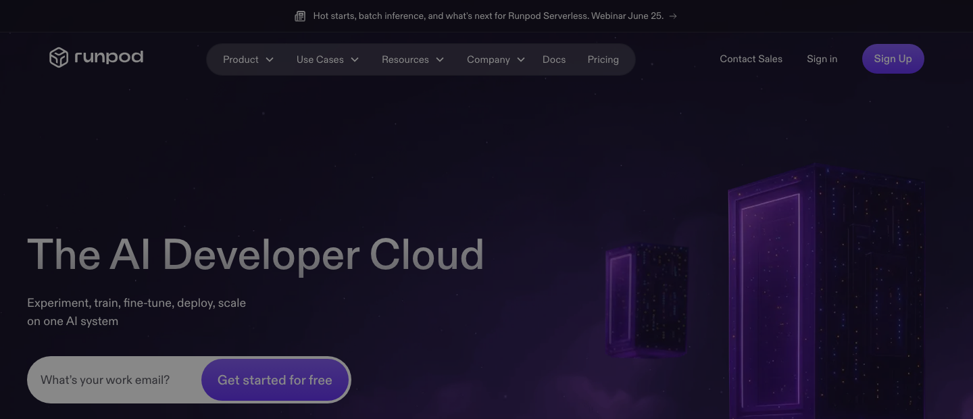Expand the Product chevron arrow
973x419 pixels.
(270, 59)
